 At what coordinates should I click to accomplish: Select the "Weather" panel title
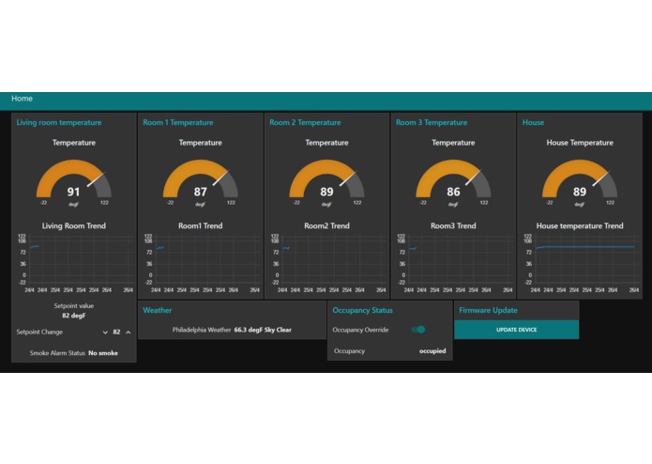point(158,310)
